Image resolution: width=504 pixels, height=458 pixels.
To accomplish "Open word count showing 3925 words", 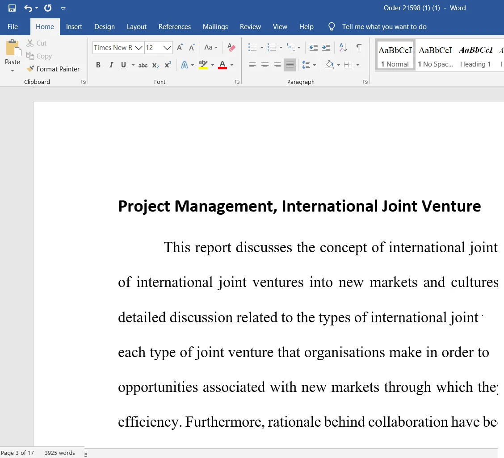I will [60, 453].
